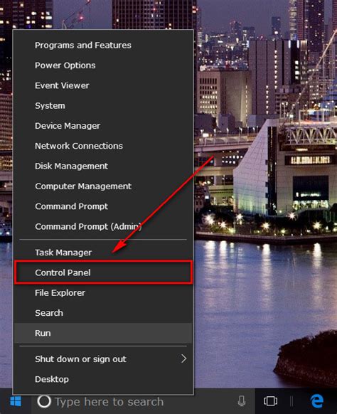Viewport: 337px width, 414px height.
Task: Click the Cortana circle icon
Action: [x=44, y=401]
